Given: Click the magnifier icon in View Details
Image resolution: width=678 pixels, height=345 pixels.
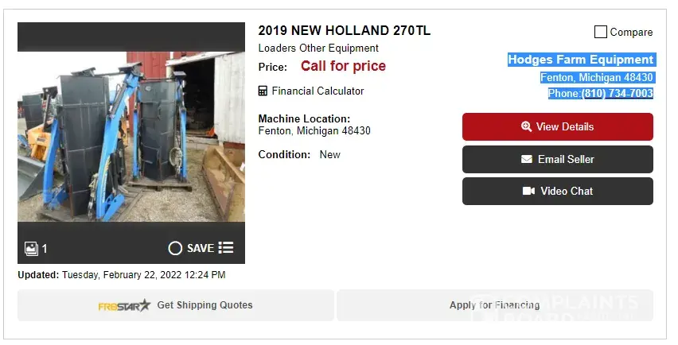Looking at the screenshot, I should click(x=526, y=126).
